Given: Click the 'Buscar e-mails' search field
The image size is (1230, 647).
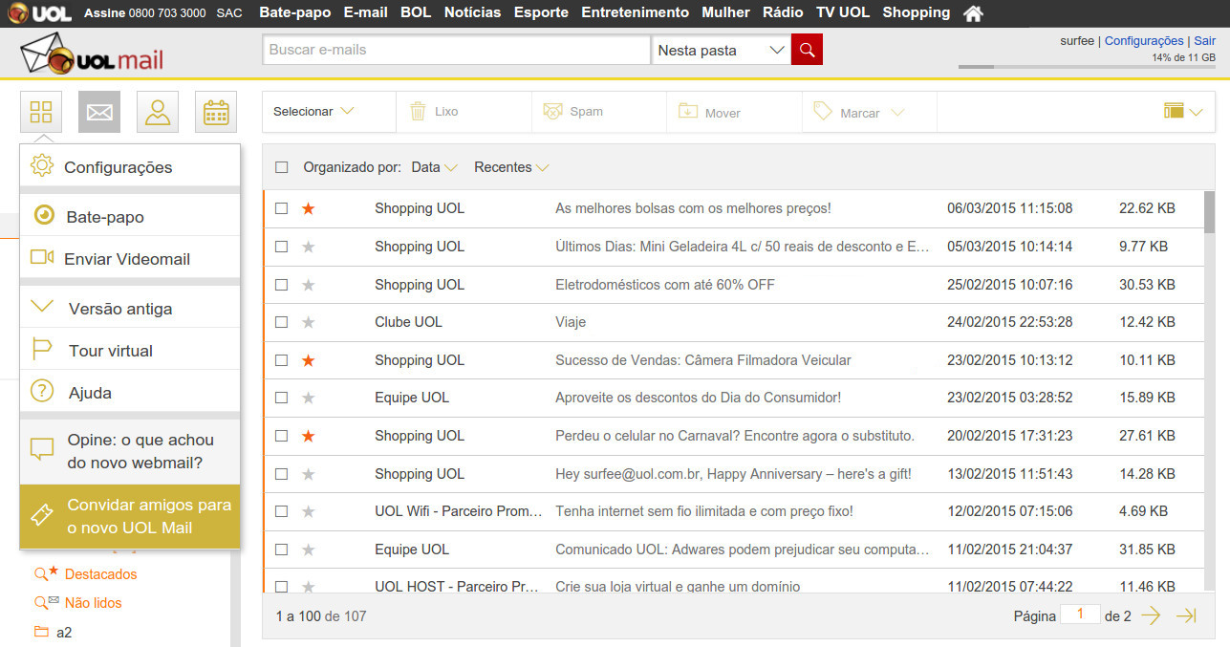Looking at the screenshot, I should pyautogui.click(x=456, y=50).
